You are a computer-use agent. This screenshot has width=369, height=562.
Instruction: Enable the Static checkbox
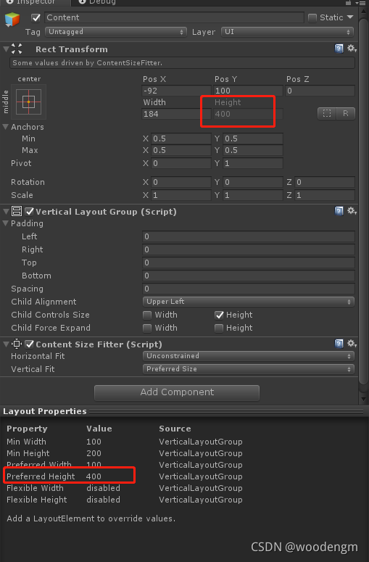click(x=312, y=17)
